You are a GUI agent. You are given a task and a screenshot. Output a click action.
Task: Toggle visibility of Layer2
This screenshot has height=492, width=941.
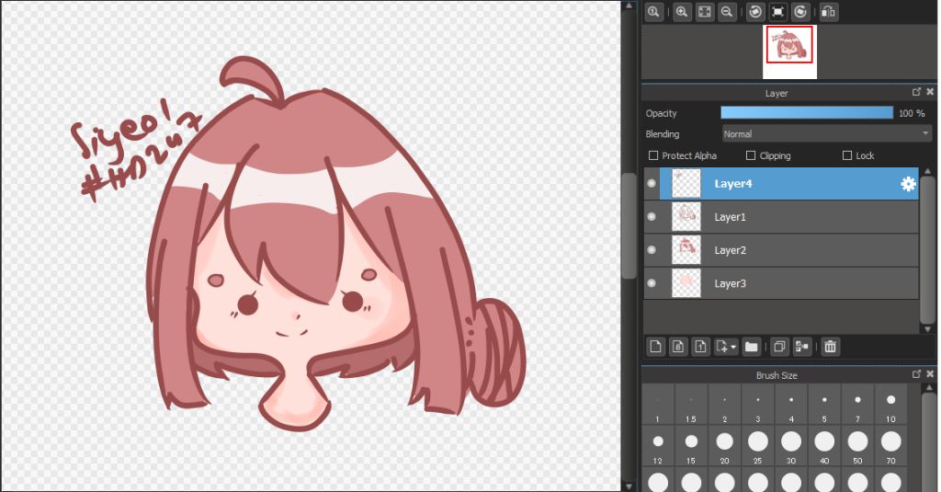point(652,249)
